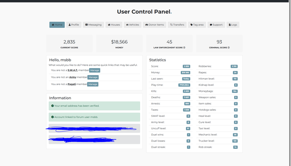Click the 'Cure level:' label

tap(205, 122)
